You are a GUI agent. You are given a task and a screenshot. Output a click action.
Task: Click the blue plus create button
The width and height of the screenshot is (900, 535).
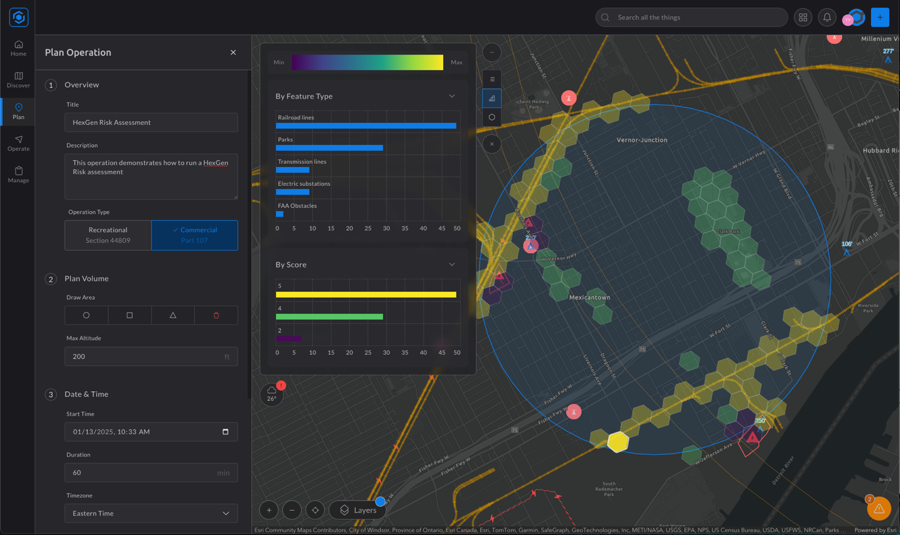(x=880, y=17)
